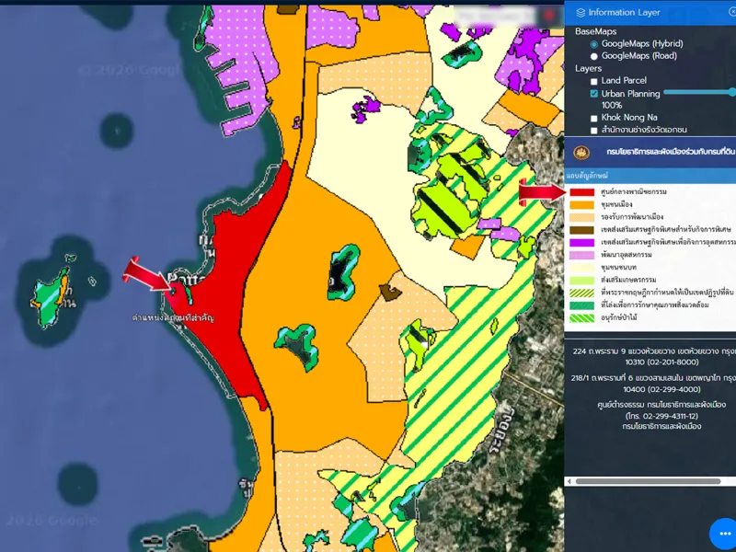This screenshot has width=736, height=552.
Task: Close the Information Layer panel
Action: (x=732, y=12)
